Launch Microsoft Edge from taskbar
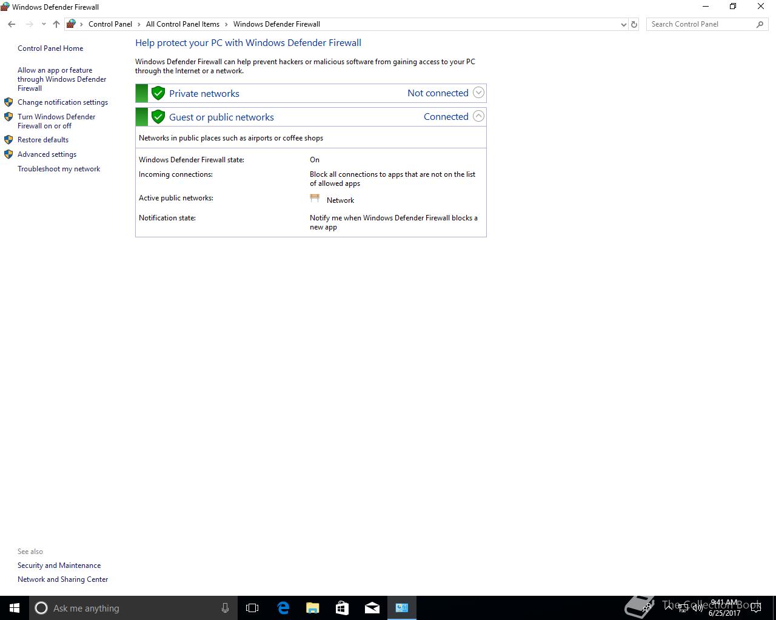Screen dimensions: 776x620 pyautogui.click(x=283, y=608)
